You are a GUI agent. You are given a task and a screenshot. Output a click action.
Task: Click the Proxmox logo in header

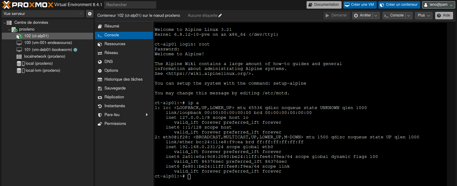click(28, 5)
